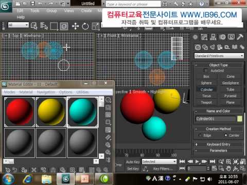The height and width of the screenshot is (185, 247).
Task: Select Systems category icon
Action: pos(242,47)
